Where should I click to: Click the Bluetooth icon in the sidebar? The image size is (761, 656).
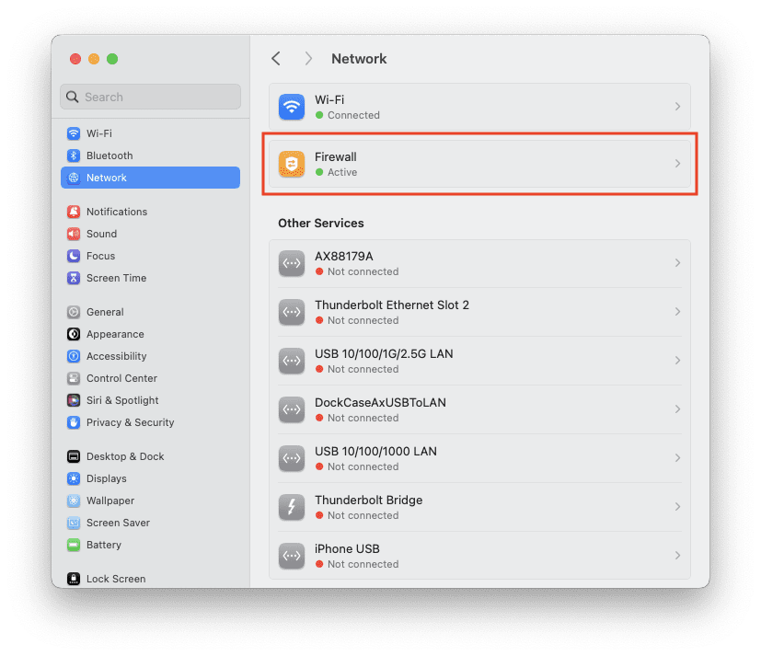point(74,155)
